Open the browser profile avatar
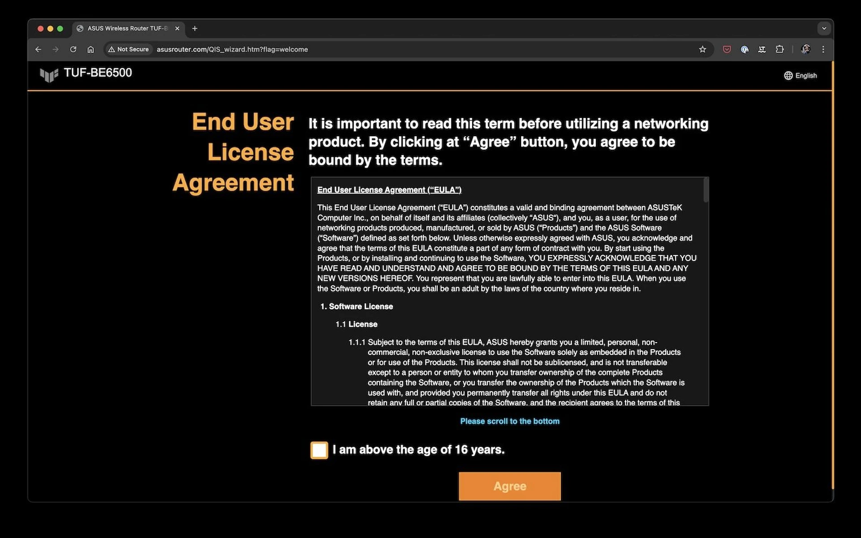861x538 pixels. pos(805,49)
